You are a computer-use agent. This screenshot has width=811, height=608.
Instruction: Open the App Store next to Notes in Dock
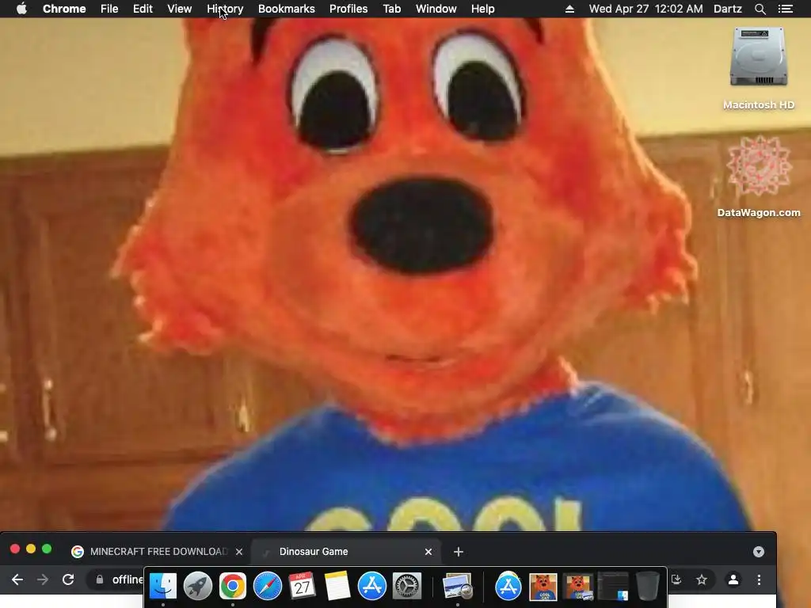coord(372,586)
